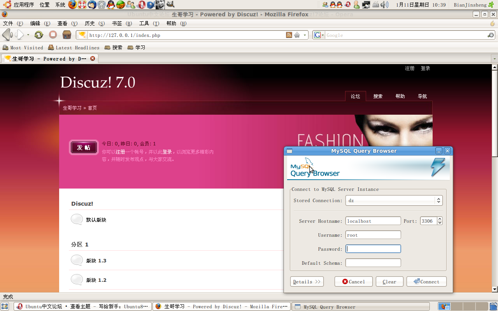The image size is (498, 311).
Task: Launch the blue fish application icon
Action: pos(151,5)
